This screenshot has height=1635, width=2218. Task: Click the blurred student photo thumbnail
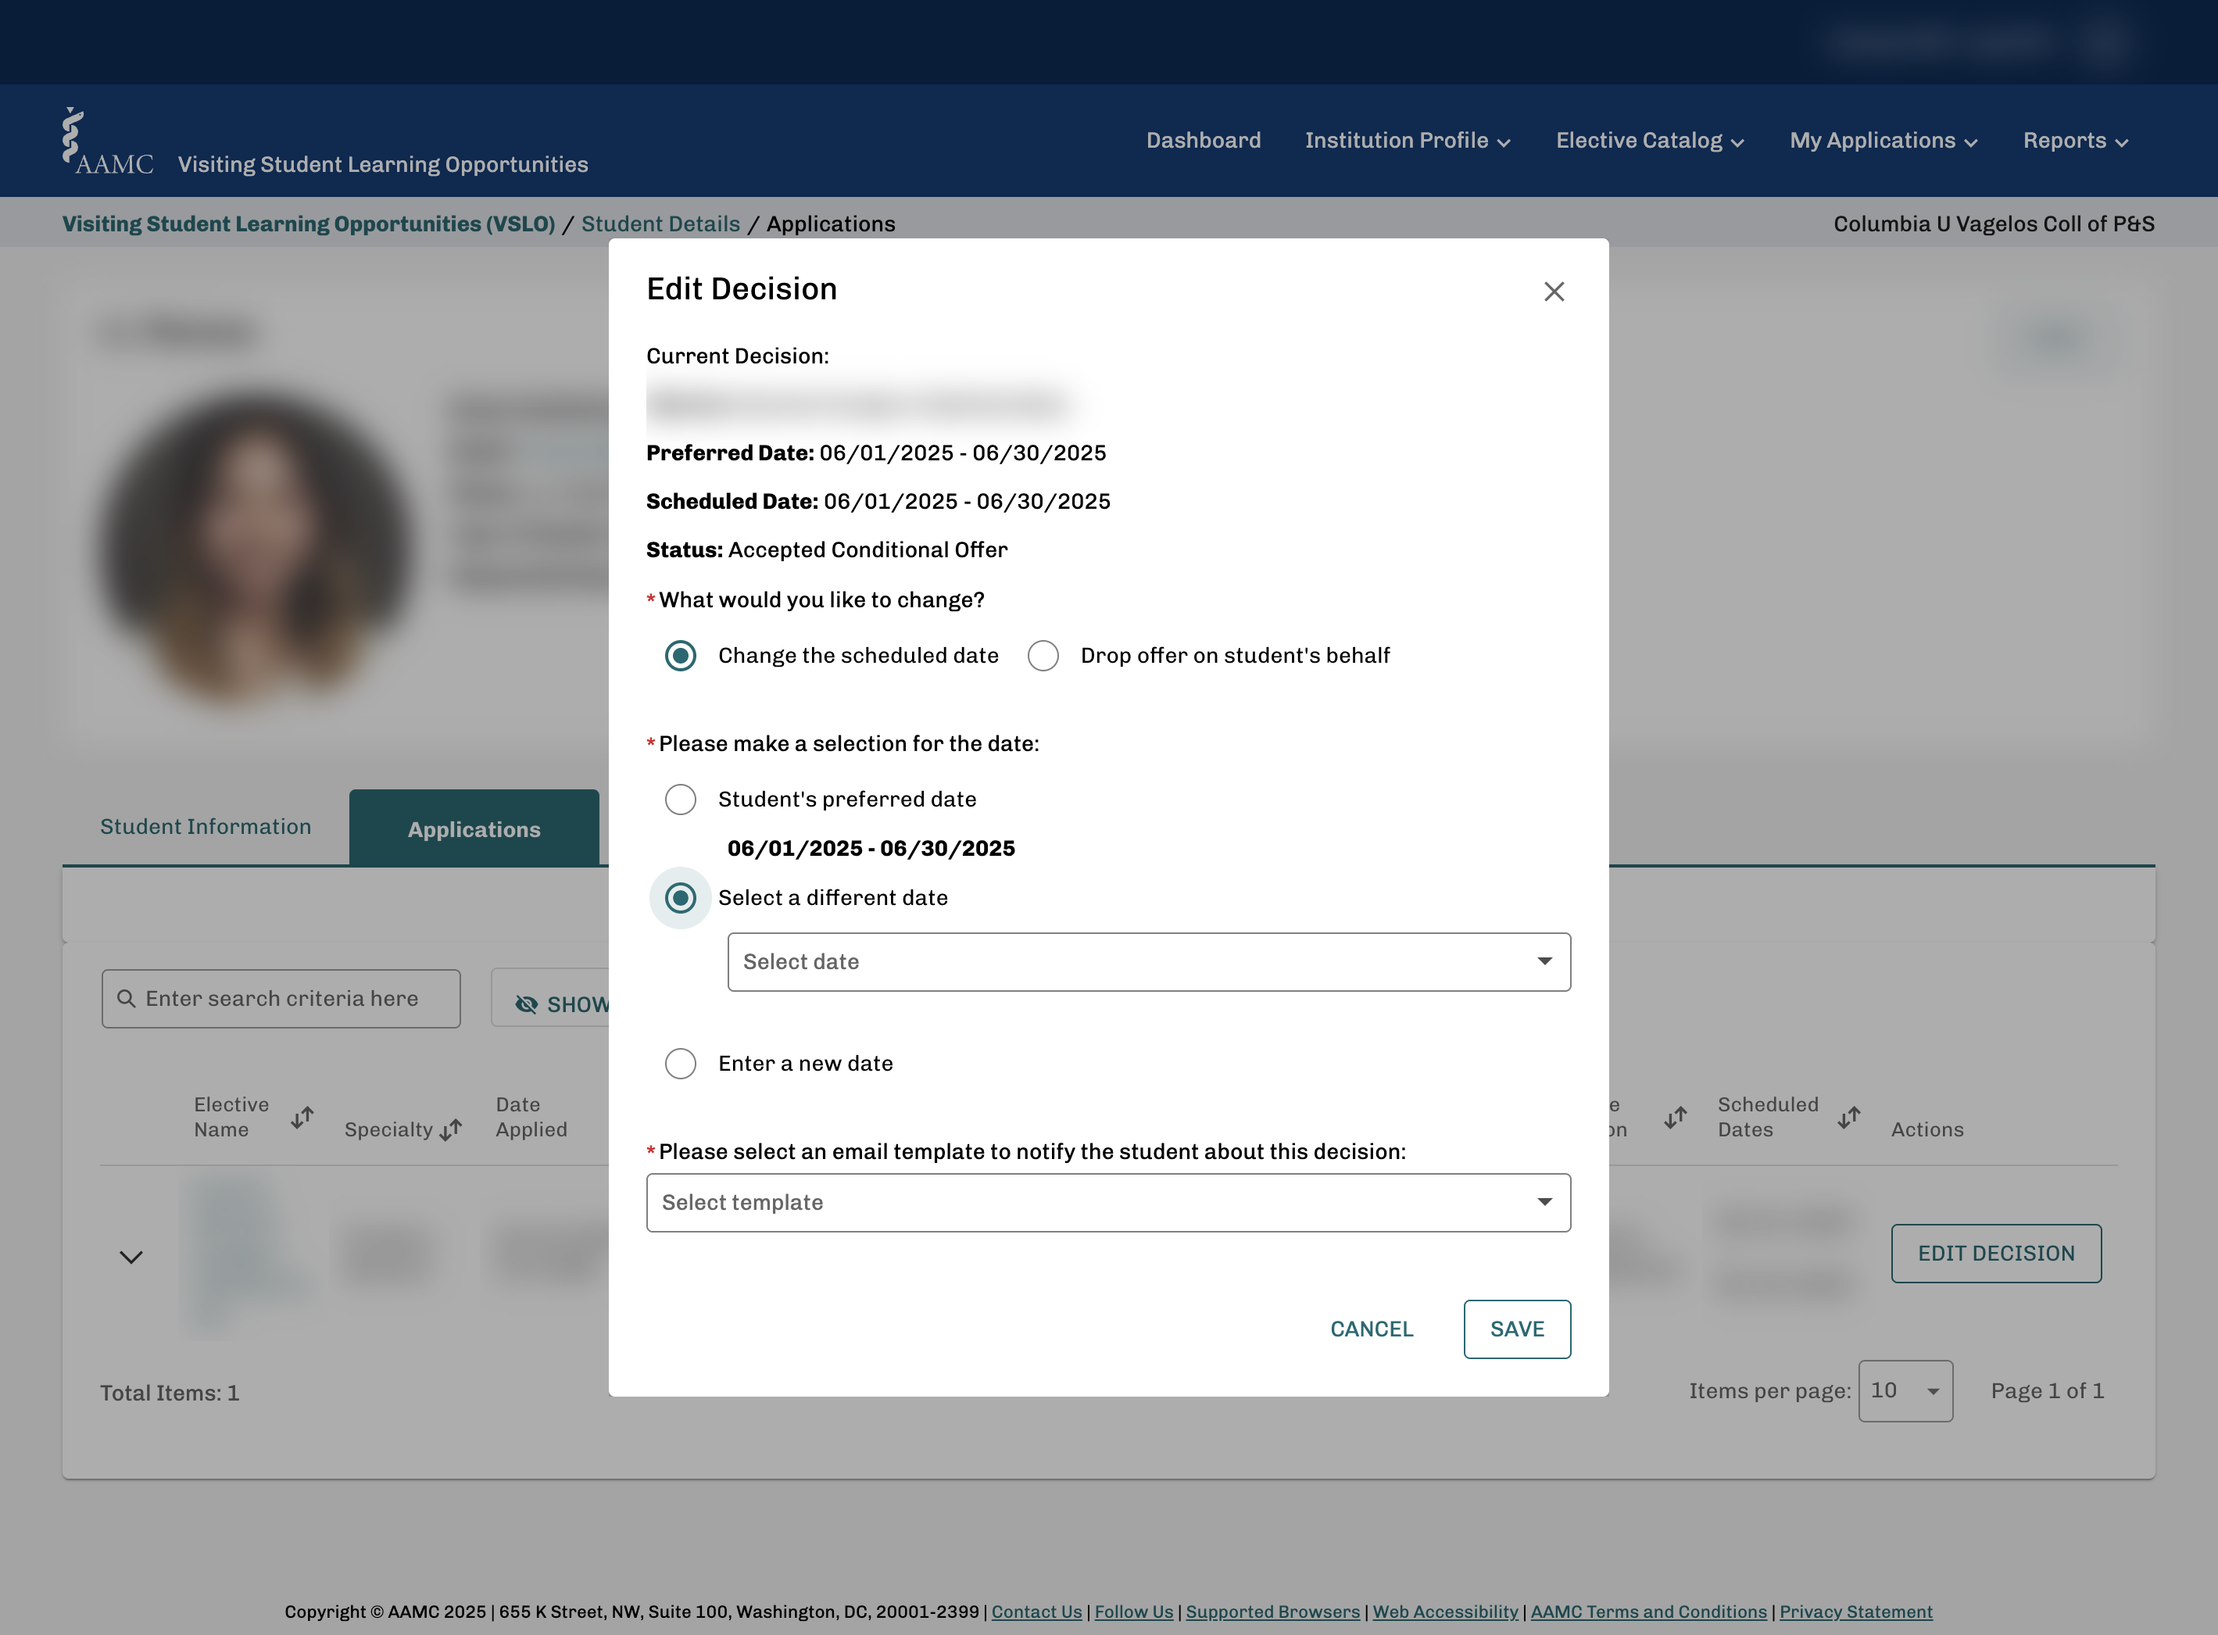point(256,546)
